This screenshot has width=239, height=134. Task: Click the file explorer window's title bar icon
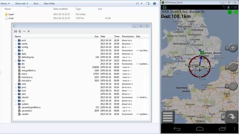point(15,26)
